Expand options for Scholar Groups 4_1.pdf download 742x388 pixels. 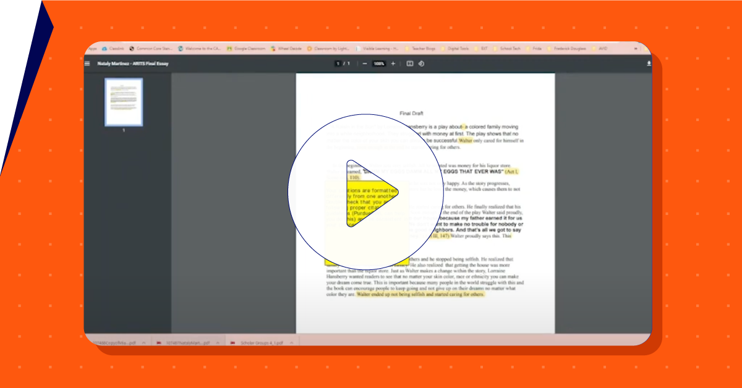(291, 342)
